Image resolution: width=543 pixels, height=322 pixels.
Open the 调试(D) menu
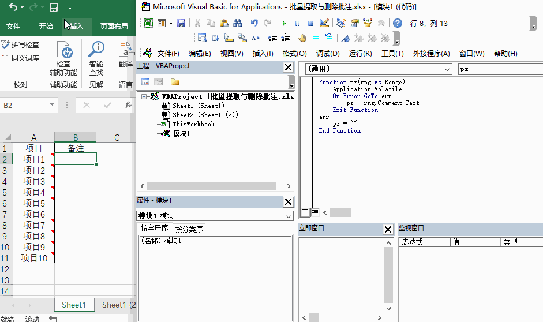(328, 54)
